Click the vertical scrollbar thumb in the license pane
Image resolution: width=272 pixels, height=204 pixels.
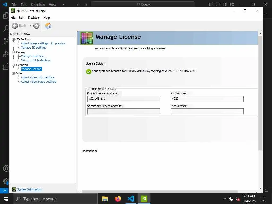tap(260, 93)
